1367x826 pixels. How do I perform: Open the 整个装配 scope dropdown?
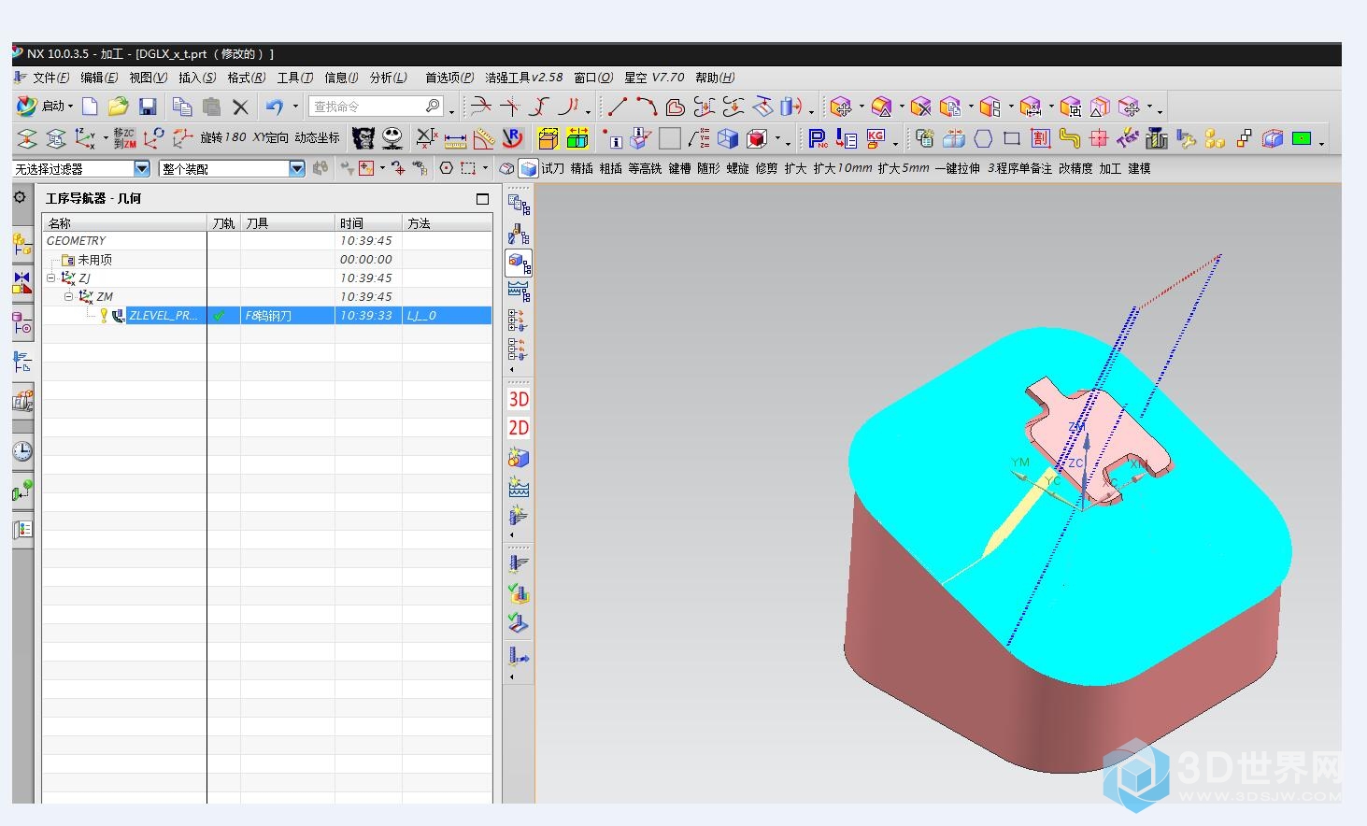[x=297, y=169]
